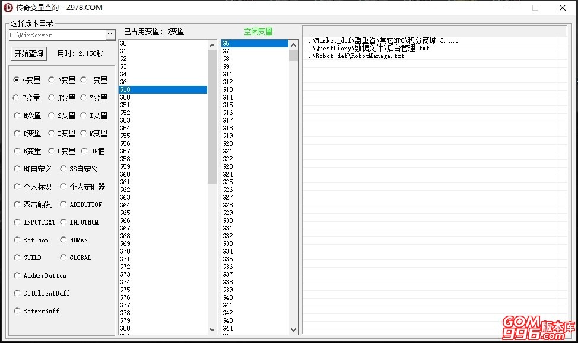The height and width of the screenshot is (343, 578).
Task: Click the free variables list scrollbar thumb
Action: [293, 56]
